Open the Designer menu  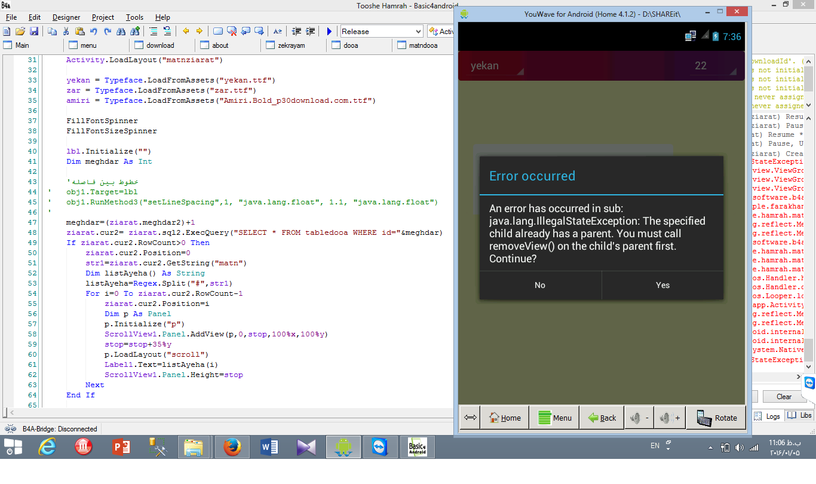(66, 17)
